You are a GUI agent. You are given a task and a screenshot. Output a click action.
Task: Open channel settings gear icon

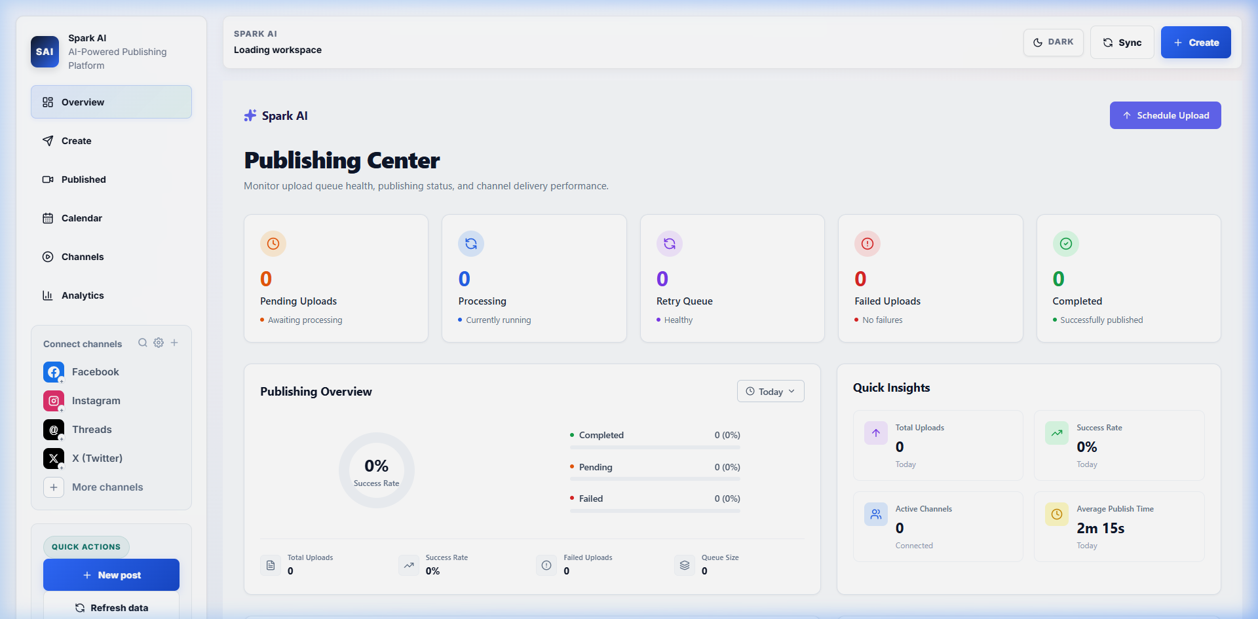(159, 343)
